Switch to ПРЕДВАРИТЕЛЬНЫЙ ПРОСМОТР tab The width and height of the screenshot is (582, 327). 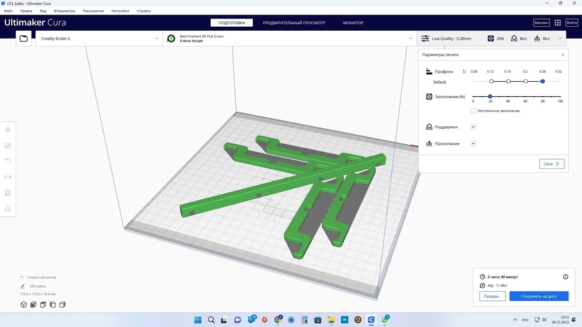(294, 23)
